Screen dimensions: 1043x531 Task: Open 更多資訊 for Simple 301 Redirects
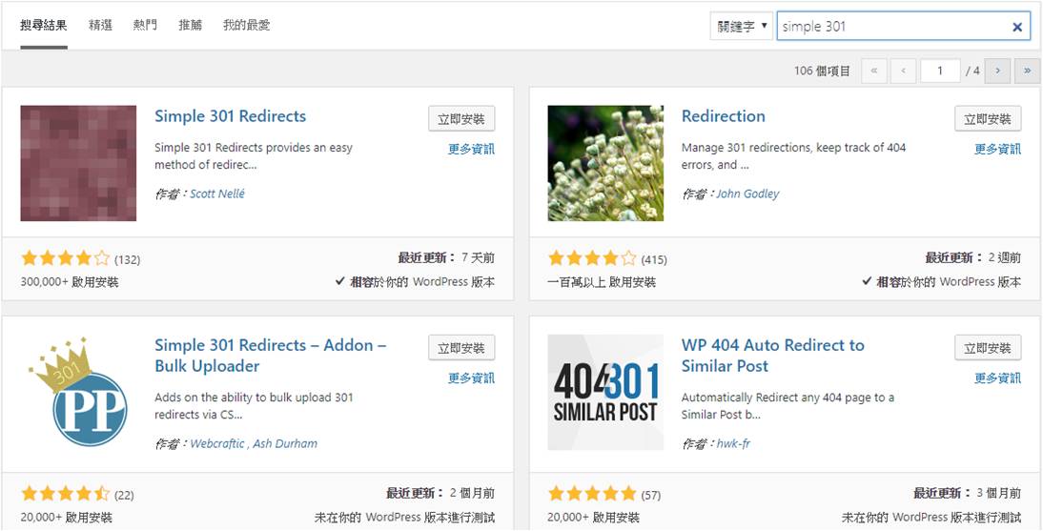point(471,149)
